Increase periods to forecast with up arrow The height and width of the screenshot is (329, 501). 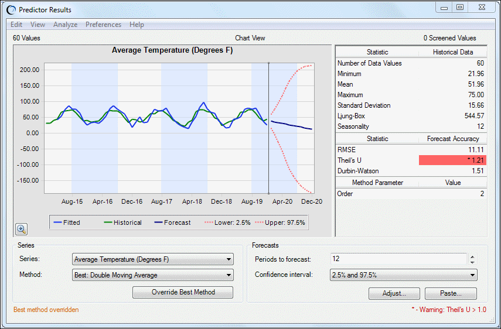(472, 256)
